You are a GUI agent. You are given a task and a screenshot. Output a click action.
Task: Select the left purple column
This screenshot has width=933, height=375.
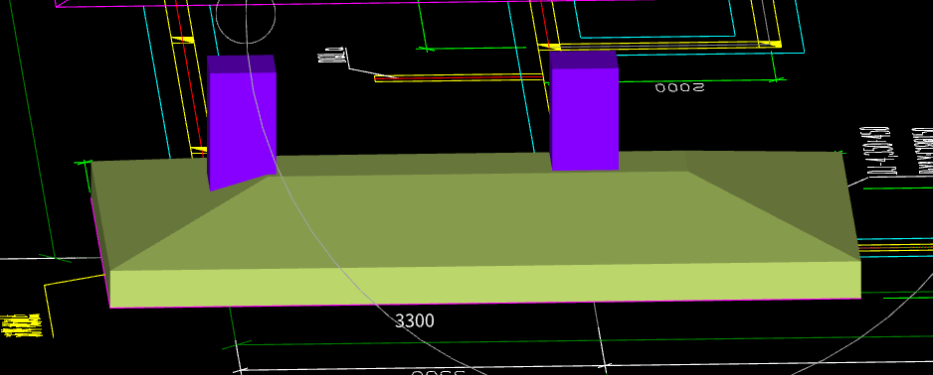point(242,123)
